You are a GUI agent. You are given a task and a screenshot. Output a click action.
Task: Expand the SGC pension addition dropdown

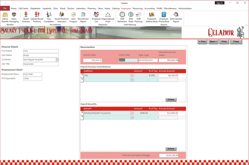(132, 75)
